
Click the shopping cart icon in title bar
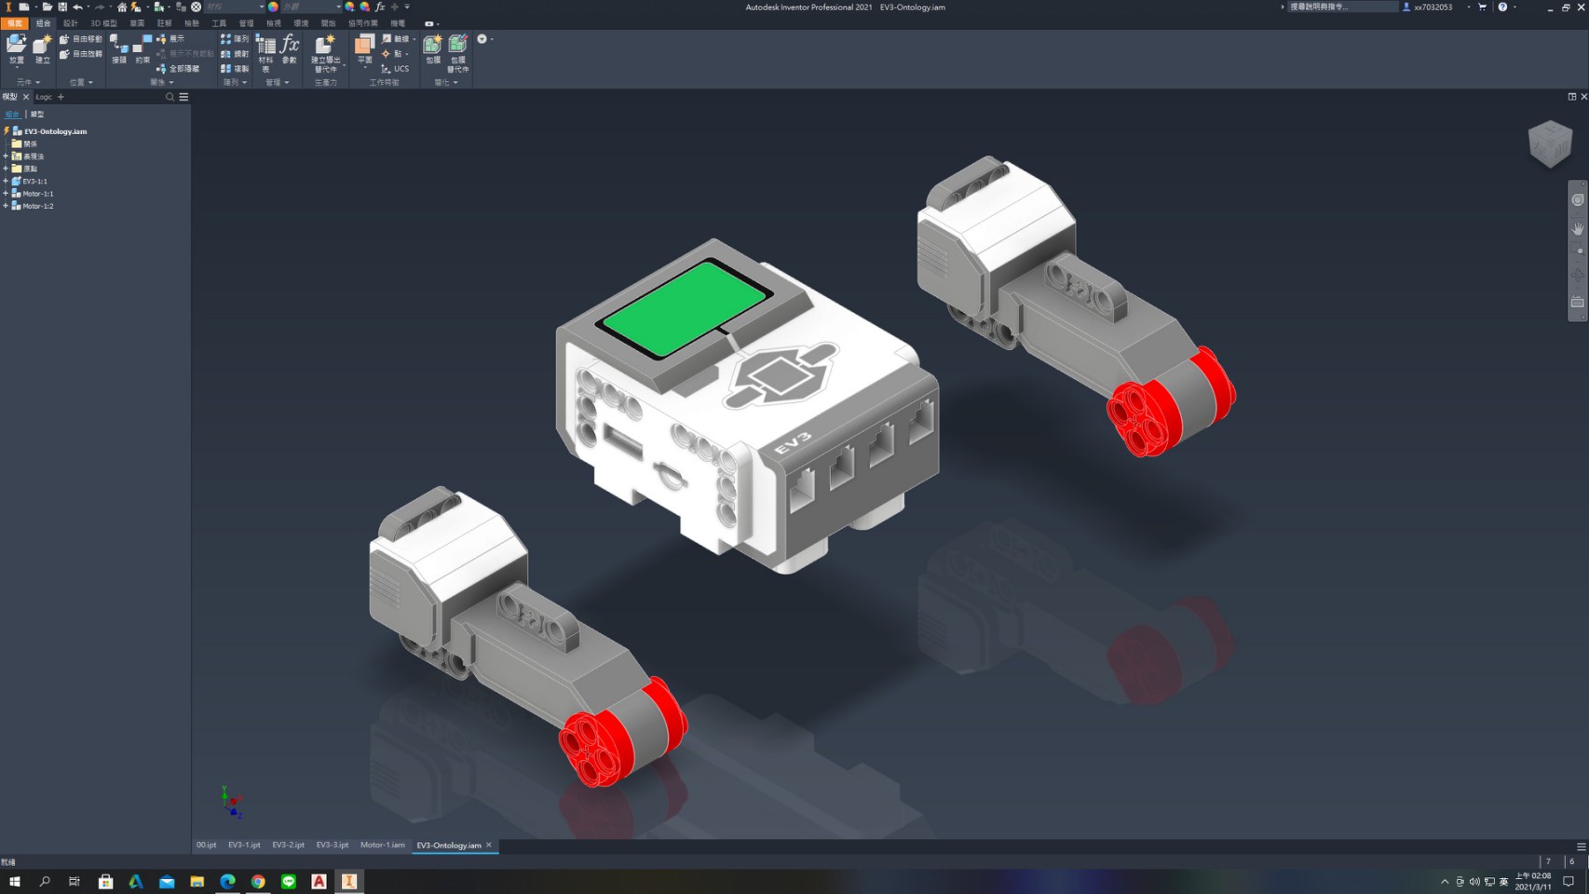pos(1483,7)
